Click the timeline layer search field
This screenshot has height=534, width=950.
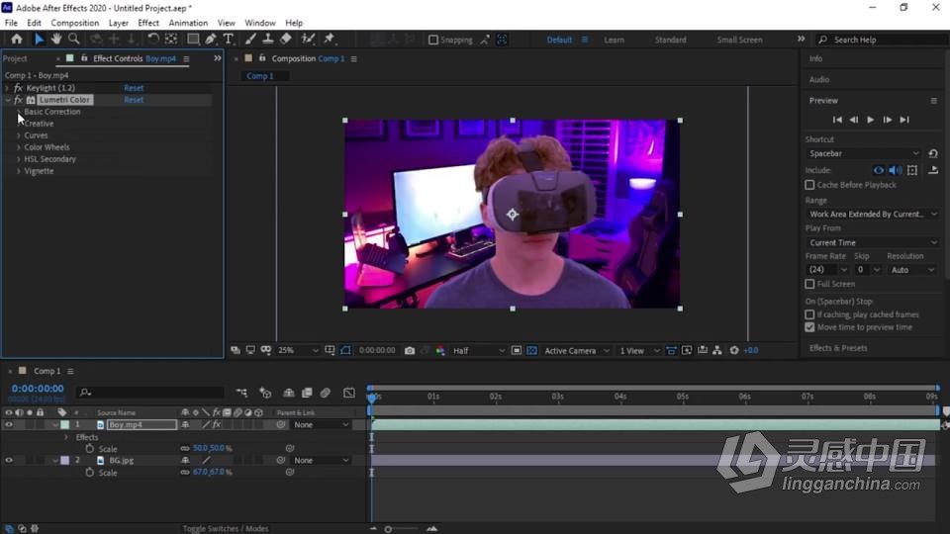coord(150,393)
